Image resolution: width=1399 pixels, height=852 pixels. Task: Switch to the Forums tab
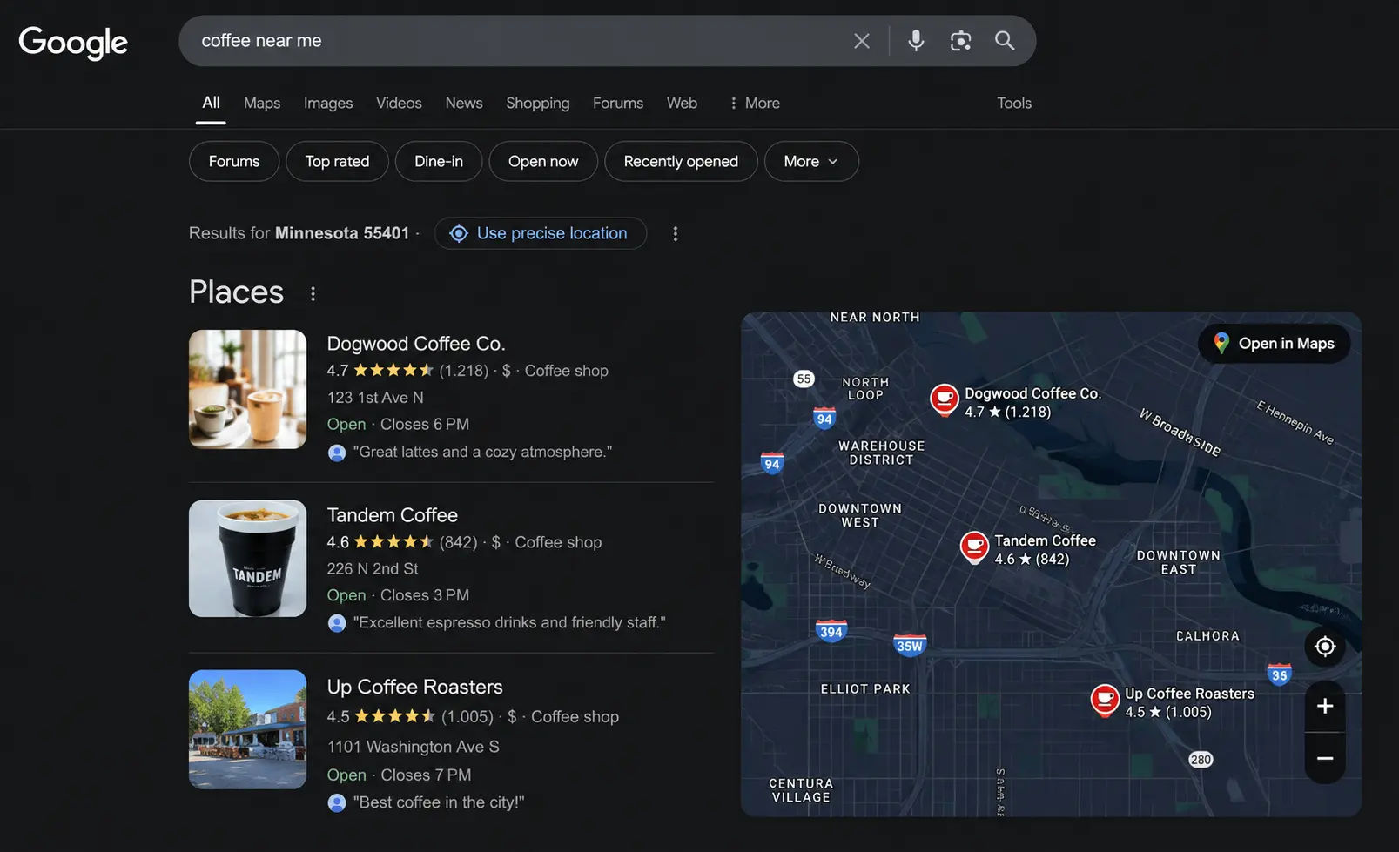tap(618, 103)
